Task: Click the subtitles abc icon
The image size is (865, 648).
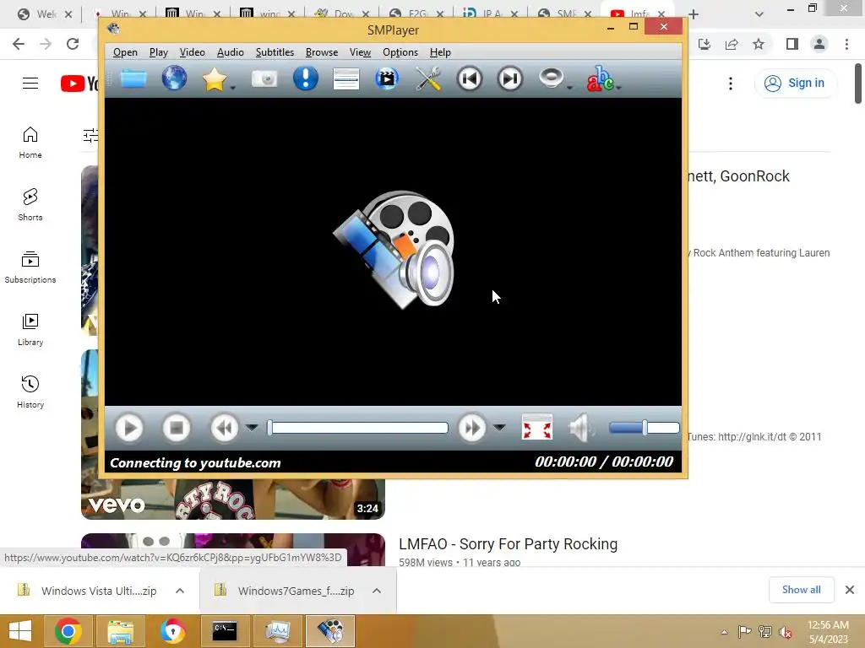Action: point(600,78)
